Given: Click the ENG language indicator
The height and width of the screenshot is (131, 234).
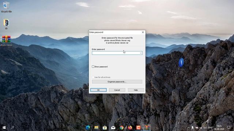Looking at the screenshot, I should coord(210,128).
